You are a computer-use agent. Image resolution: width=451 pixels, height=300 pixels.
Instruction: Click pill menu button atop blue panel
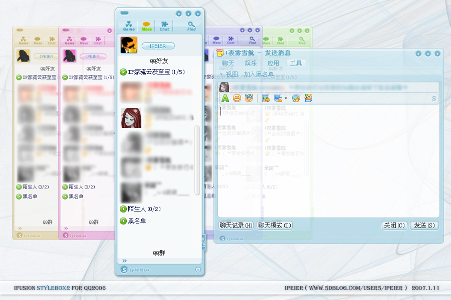(x=124, y=13)
